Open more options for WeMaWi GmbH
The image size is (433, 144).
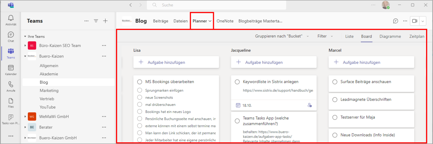click(104, 116)
